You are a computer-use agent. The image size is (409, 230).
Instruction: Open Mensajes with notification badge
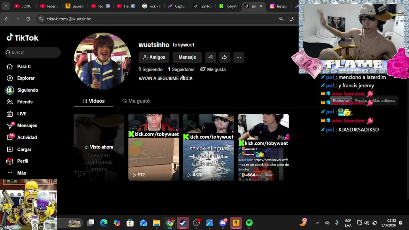pos(22,126)
